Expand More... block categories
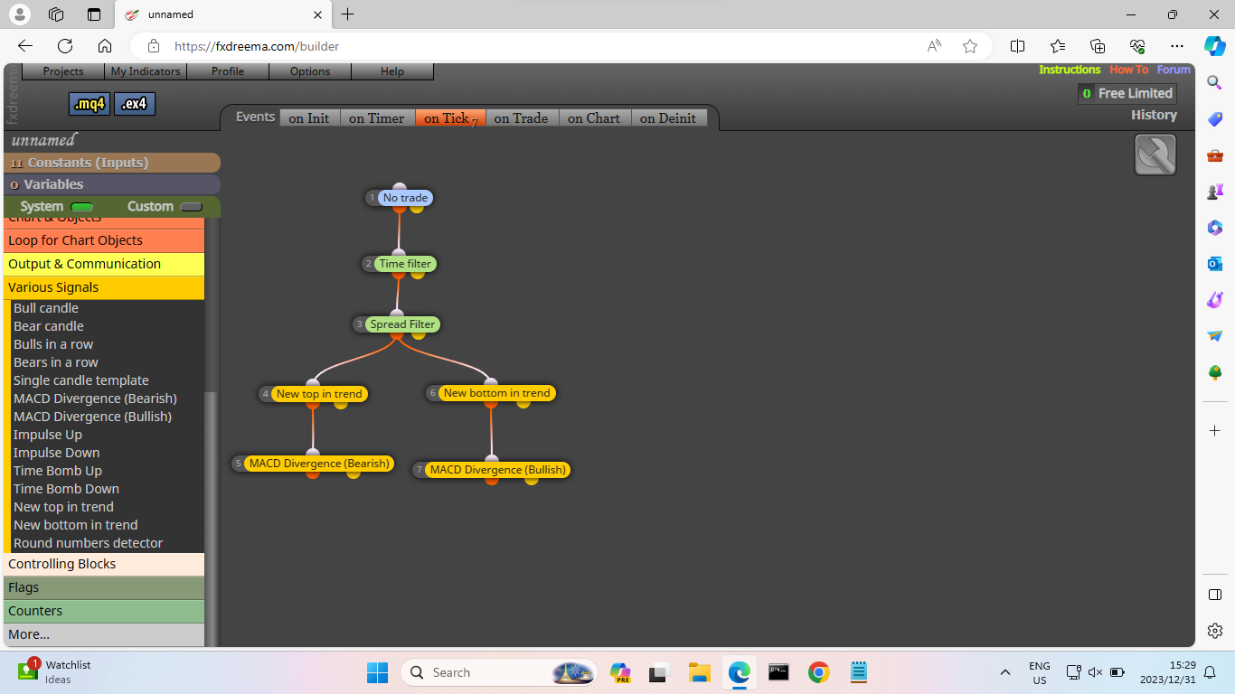This screenshot has width=1235, height=694. pyautogui.click(x=104, y=634)
